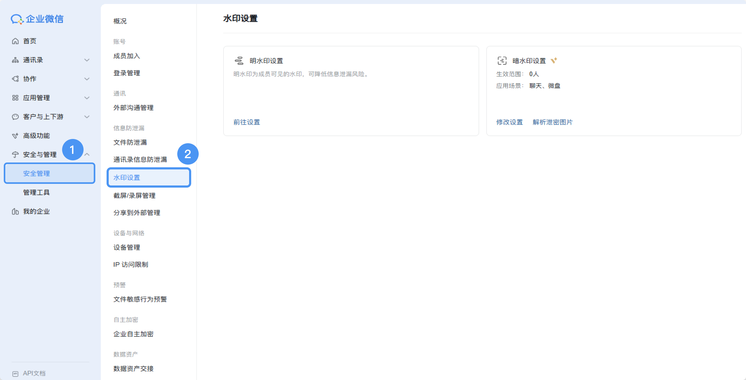This screenshot has height=380, width=746.
Task: Click the 企业微信 logo icon
Action: tap(17, 19)
